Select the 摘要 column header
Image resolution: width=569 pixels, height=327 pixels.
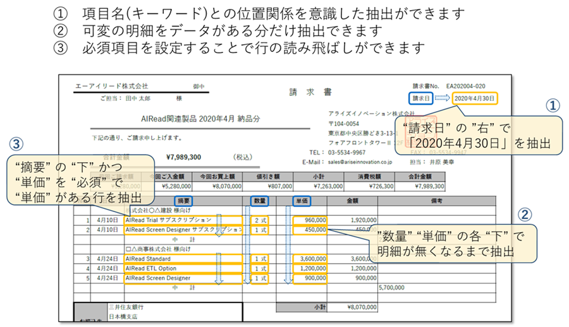(x=183, y=201)
